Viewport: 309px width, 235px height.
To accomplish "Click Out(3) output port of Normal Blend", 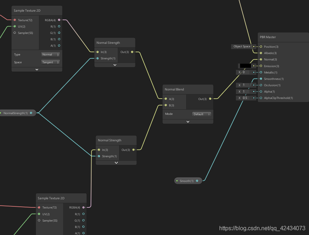I will coord(210,99).
